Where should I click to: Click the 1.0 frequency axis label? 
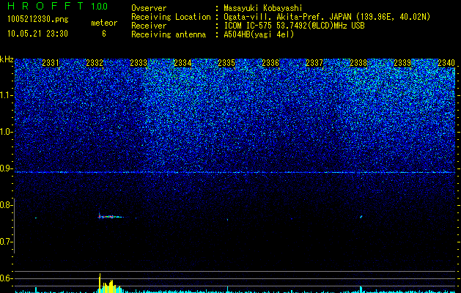(7, 132)
